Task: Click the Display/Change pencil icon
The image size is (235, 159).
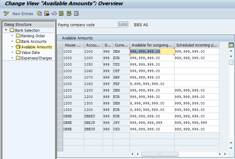Action: tap(6, 14)
